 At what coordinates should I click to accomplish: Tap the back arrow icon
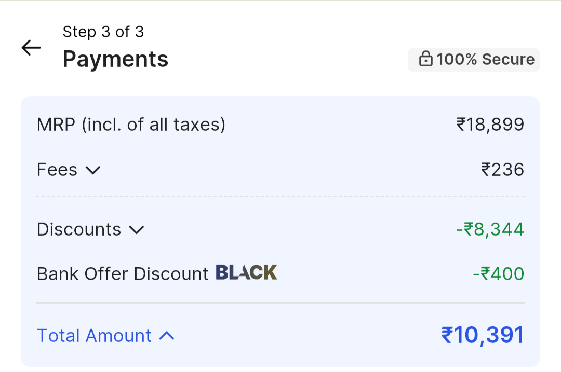(31, 48)
